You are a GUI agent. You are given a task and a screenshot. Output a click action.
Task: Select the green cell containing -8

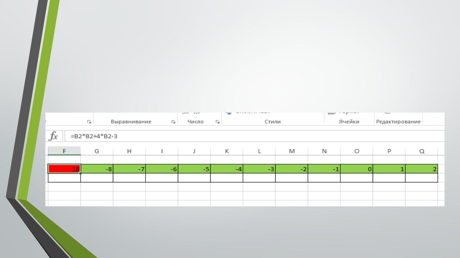[x=97, y=169]
